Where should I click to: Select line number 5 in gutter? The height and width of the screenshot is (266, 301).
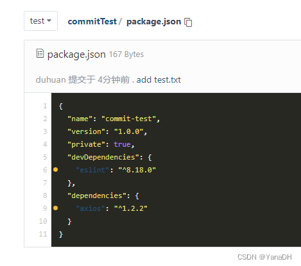[x=45, y=157]
